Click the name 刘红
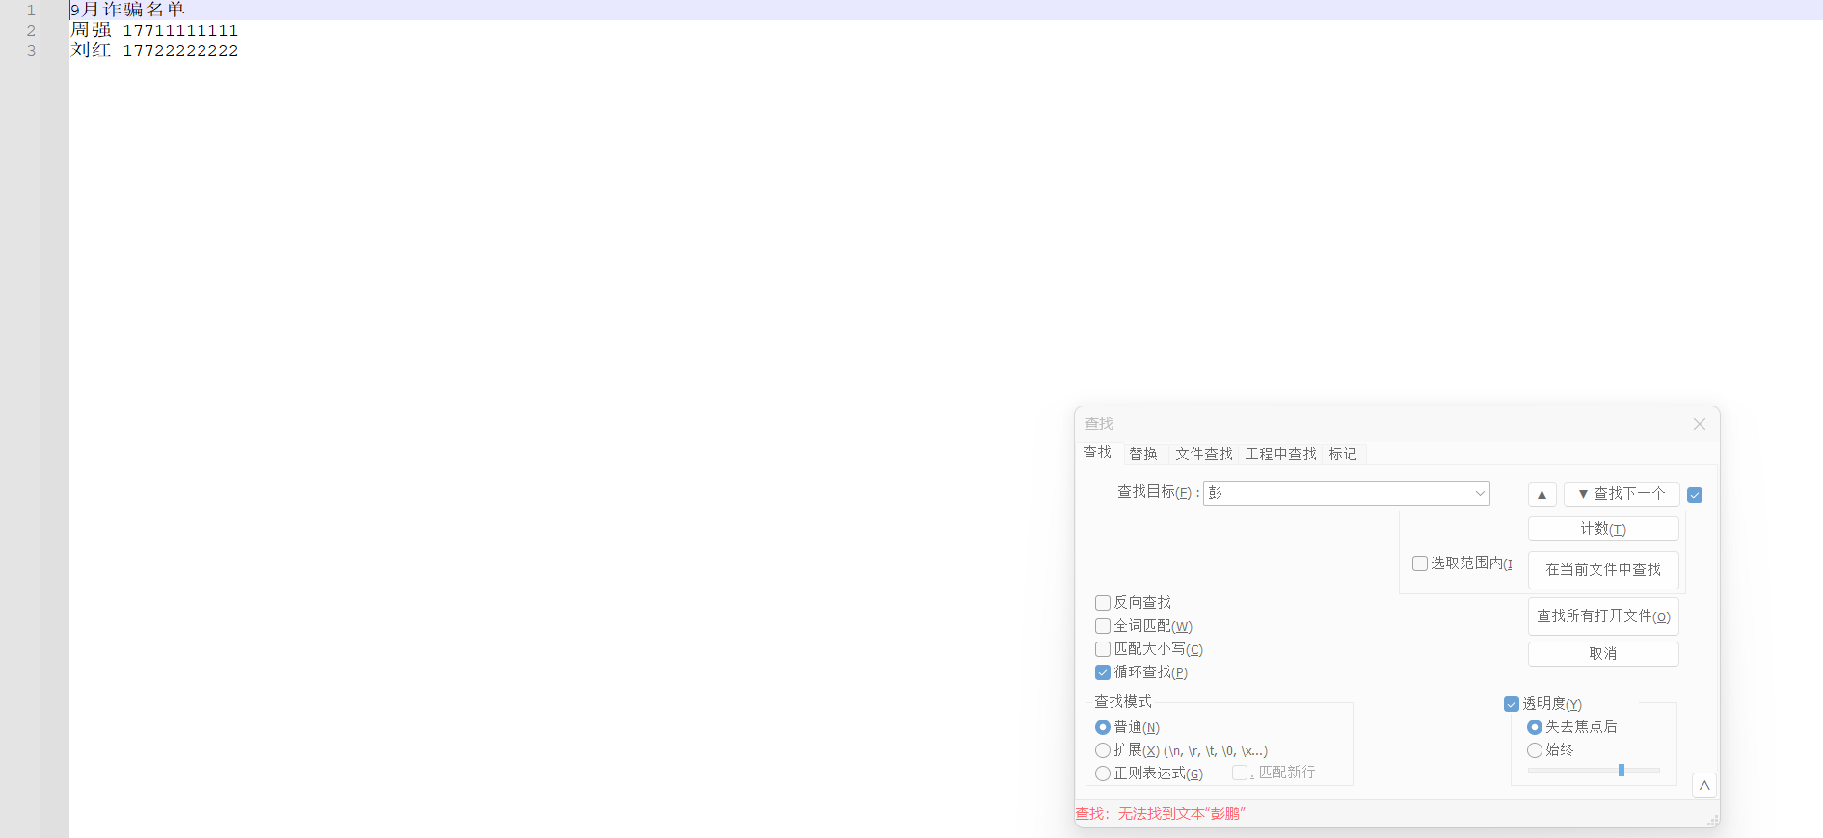 [x=91, y=50]
